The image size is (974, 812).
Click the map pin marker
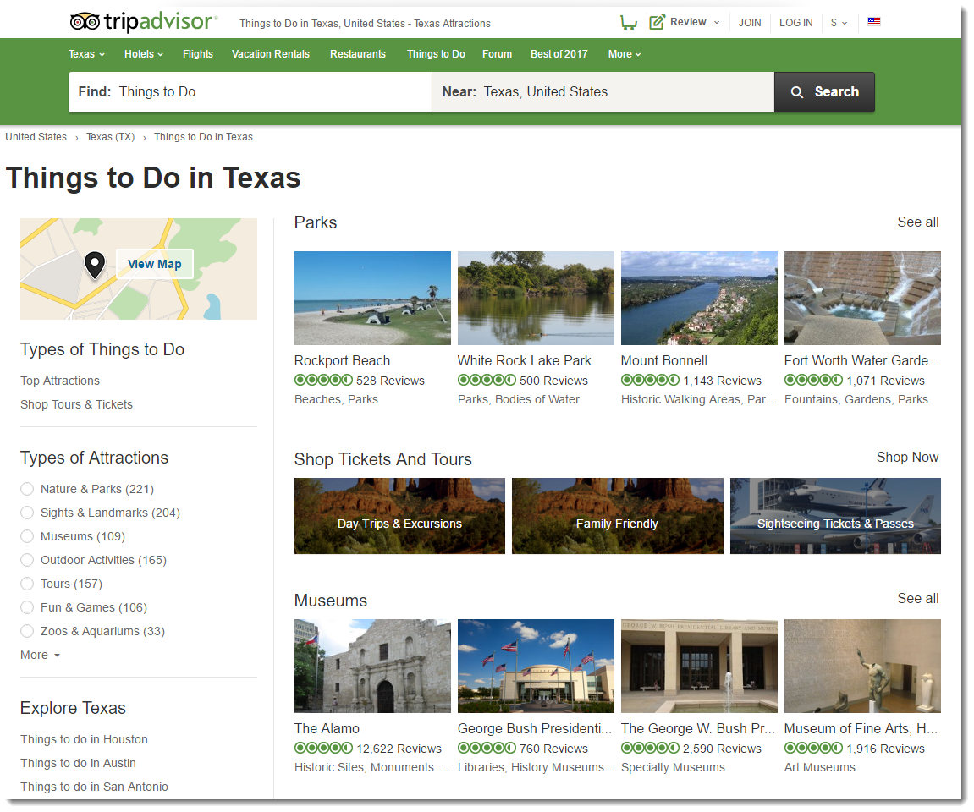95,265
